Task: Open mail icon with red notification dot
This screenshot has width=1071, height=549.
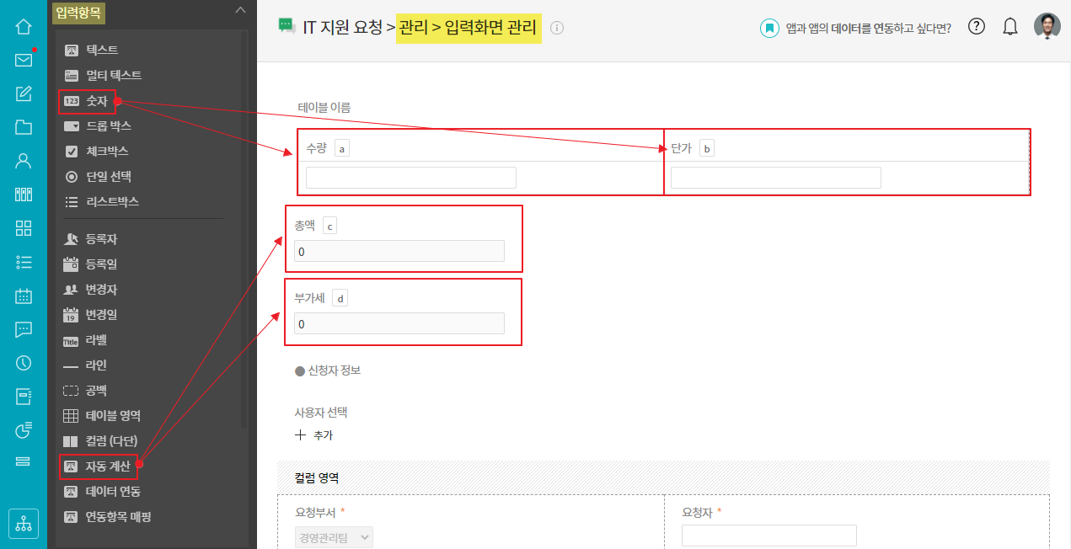Action: 24,60
